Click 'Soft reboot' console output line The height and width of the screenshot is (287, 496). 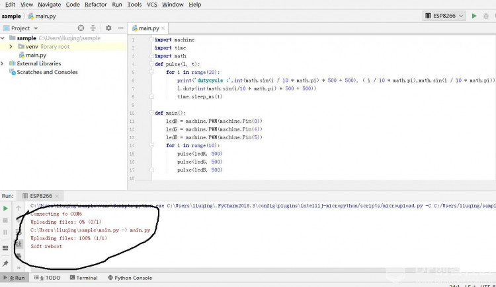click(x=46, y=246)
